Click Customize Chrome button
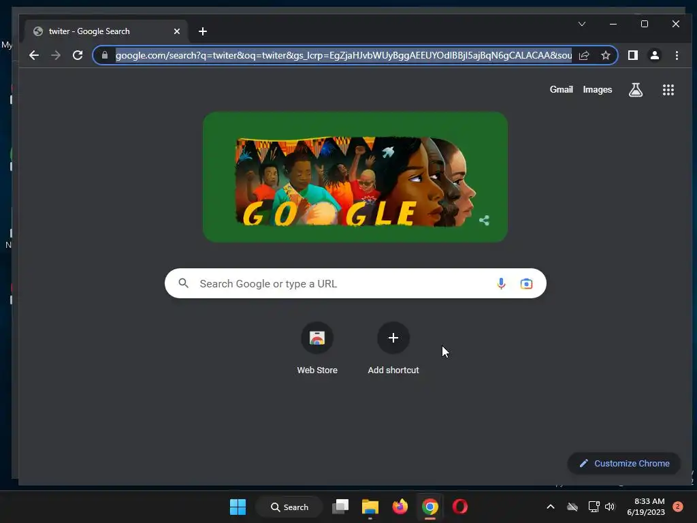Viewport: 697px width, 523px height. coord(624,463)
